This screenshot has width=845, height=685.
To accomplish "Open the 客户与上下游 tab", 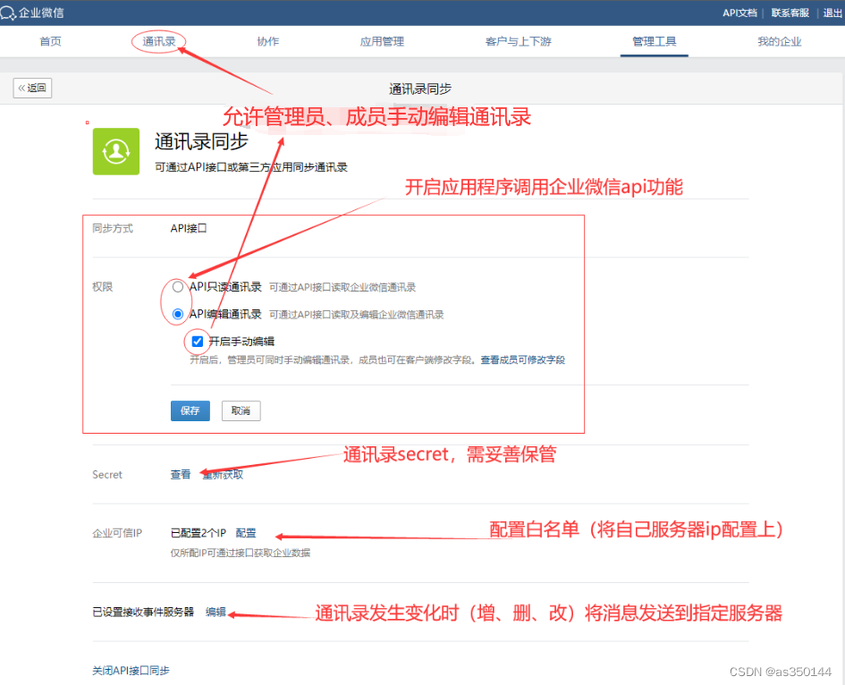I will pyautogui.click(x=519, y=41).
